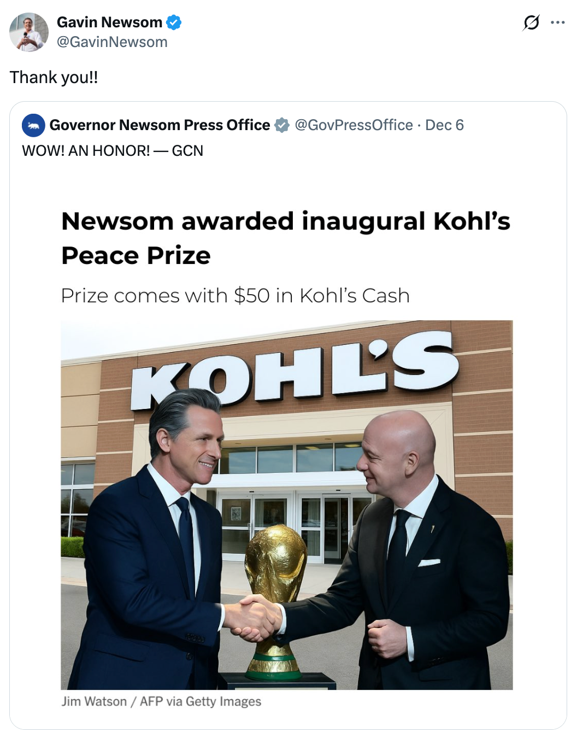Click Gavin Newsom's blue verified badge
The image size is (577, 738).
tap(174, 22)
